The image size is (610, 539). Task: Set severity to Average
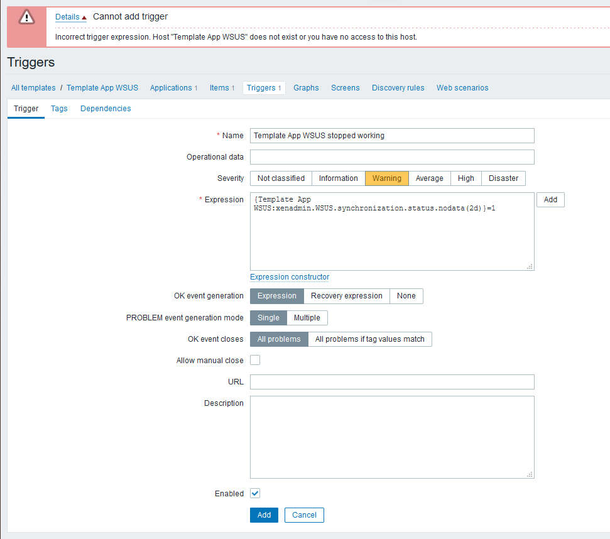(430, 178)
